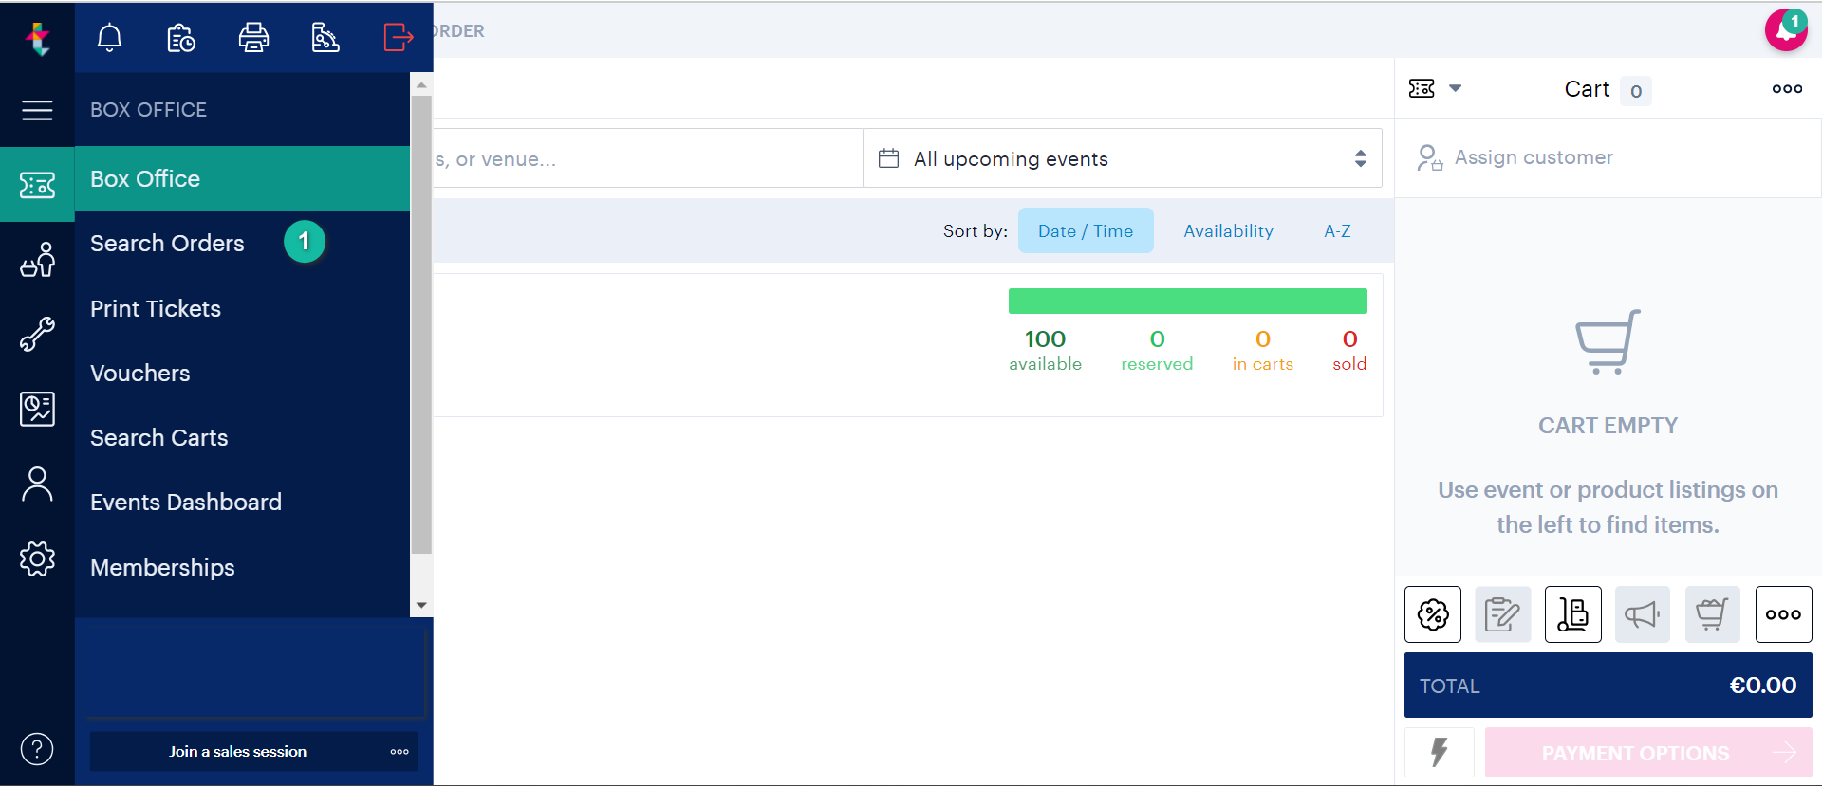Open the hamburger menu icon
The width and height of the screenshot is (1822, 786).
37,110
